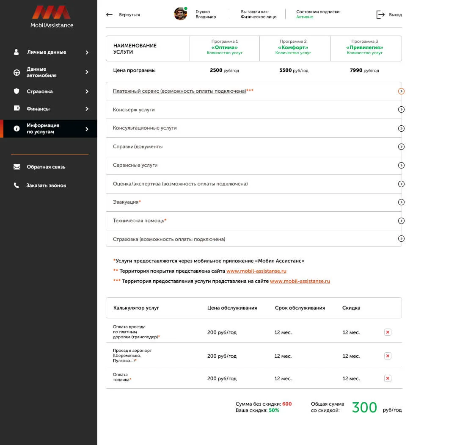
Task: Click the user avatar photo
Action: (180, 14)
